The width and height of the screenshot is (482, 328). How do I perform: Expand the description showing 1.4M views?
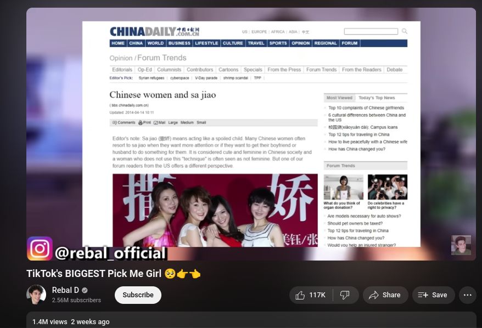pos(70,321)
